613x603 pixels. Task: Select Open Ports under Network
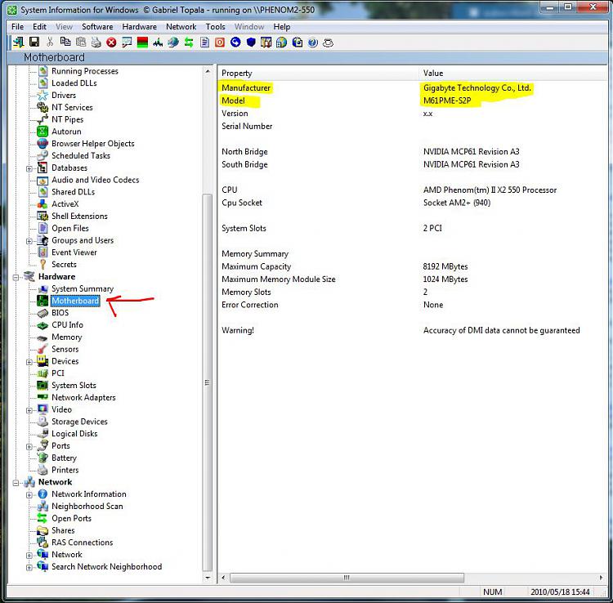pyautogui.click(x=72, y=518)
